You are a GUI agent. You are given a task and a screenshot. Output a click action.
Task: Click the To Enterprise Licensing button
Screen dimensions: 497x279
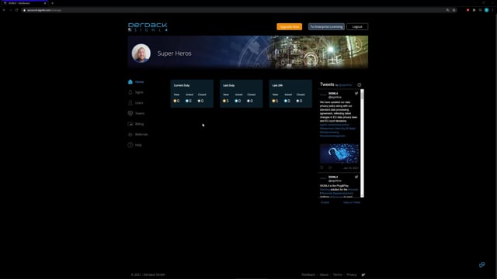click(326, 27)
